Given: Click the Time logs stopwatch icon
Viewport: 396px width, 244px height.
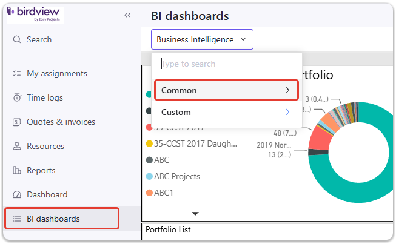Looking at the screenshot, I should [x=17, y=97].
